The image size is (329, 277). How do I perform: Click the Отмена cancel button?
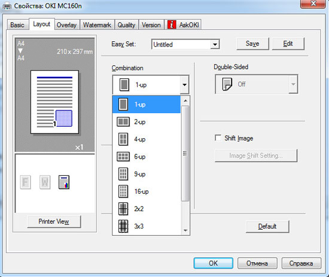pyautogui.click(x=257, y=263)
